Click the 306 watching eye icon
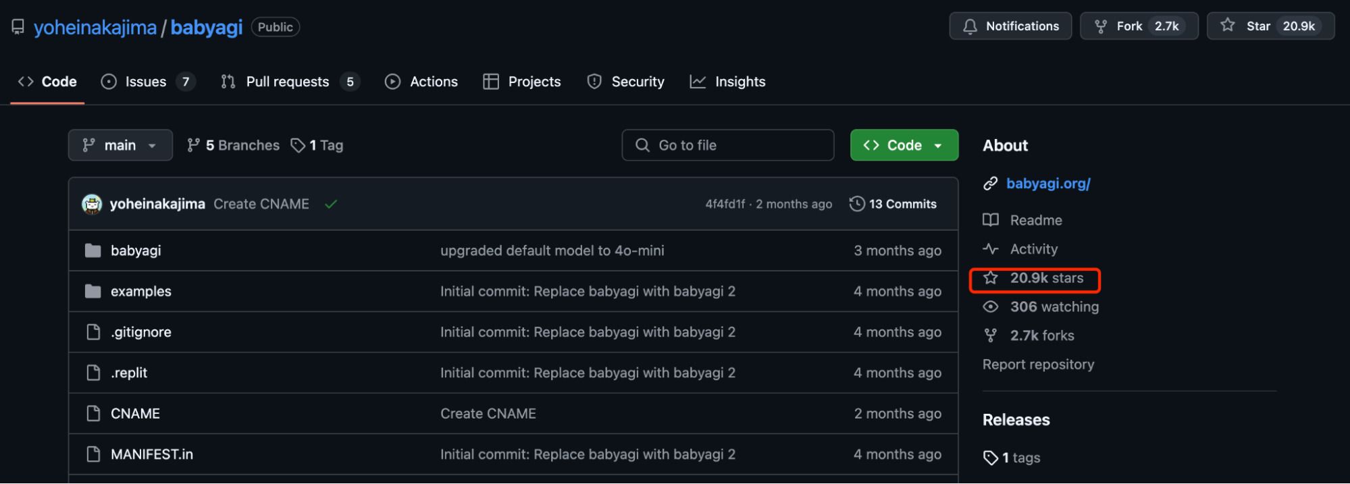Screen dimensions: 1350x484 (991, 307)
